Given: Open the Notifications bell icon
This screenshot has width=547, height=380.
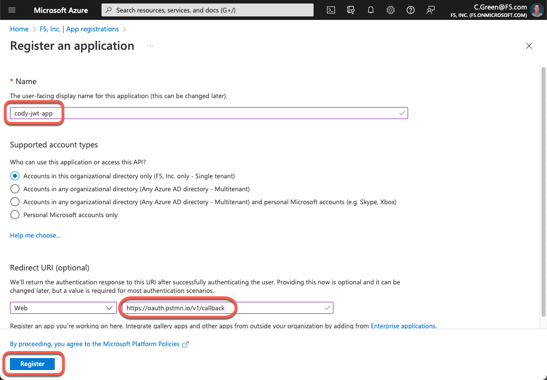Looking at the screenshot, I should [x=370, y=9].
